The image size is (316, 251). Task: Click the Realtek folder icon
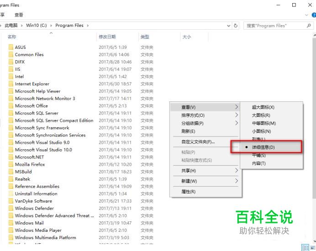point(11,179)
